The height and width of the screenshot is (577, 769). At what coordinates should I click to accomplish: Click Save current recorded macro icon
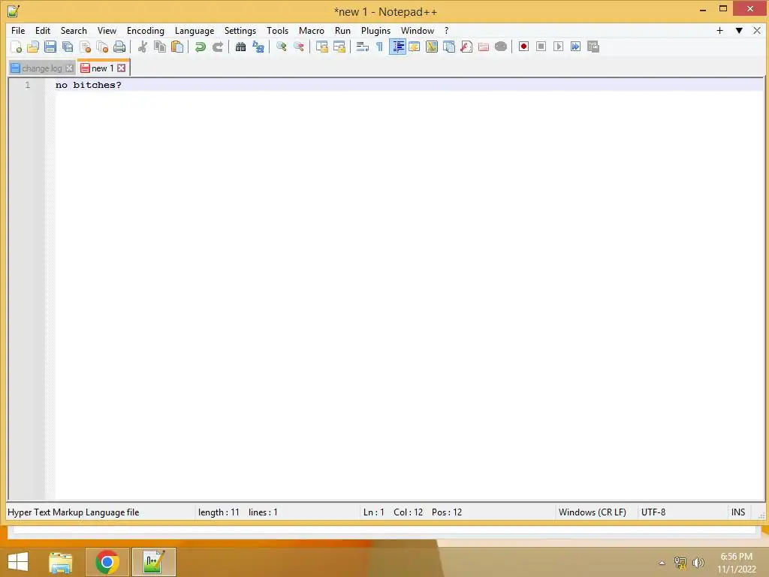[593, 47]
